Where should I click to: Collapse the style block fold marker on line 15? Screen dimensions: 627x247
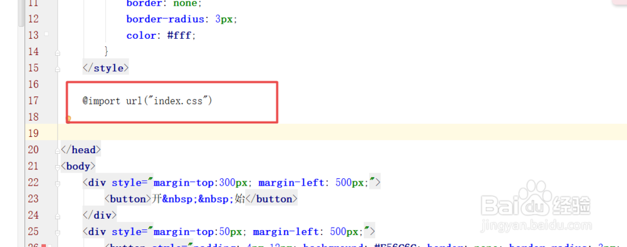(58, 69)
